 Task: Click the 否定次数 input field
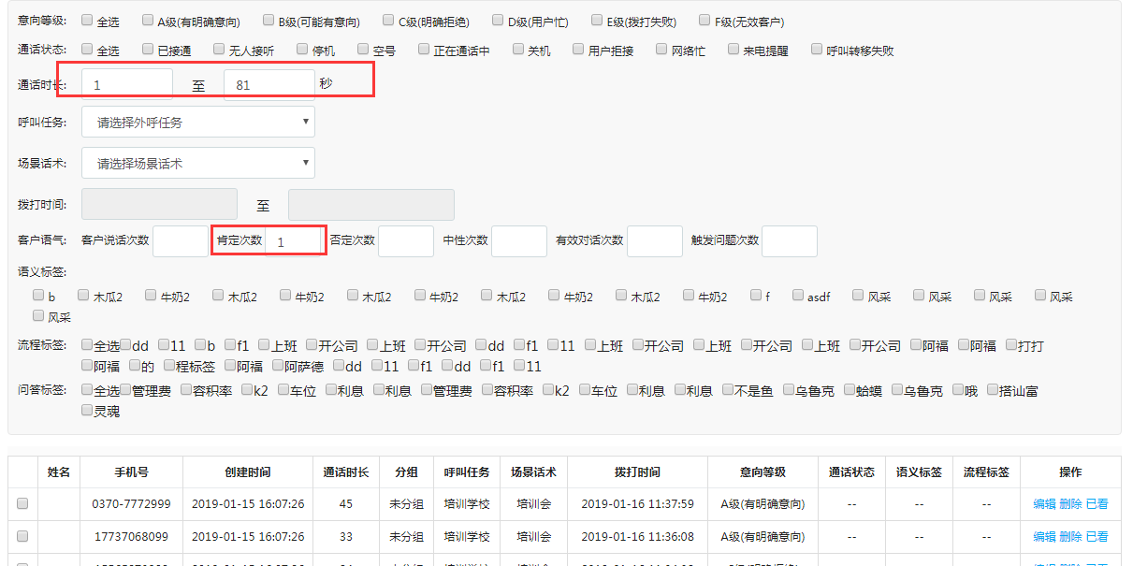tap(406, 241)
